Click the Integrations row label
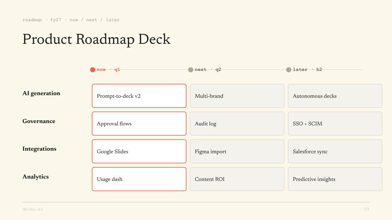Image resolution: width=392 pixels, height=220 pixels. click(x=39, y=149)
